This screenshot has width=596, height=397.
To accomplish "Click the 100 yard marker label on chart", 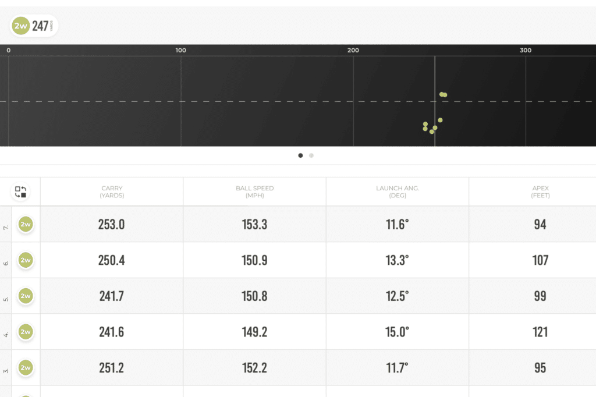I will [181, 51].
